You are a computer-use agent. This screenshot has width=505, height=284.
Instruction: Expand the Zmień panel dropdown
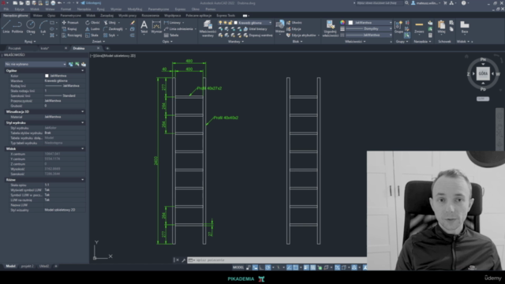click(98, 42)
